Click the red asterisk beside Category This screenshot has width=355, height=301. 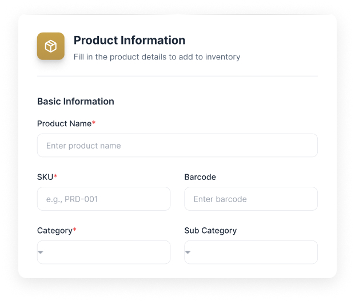click(74, 230)
